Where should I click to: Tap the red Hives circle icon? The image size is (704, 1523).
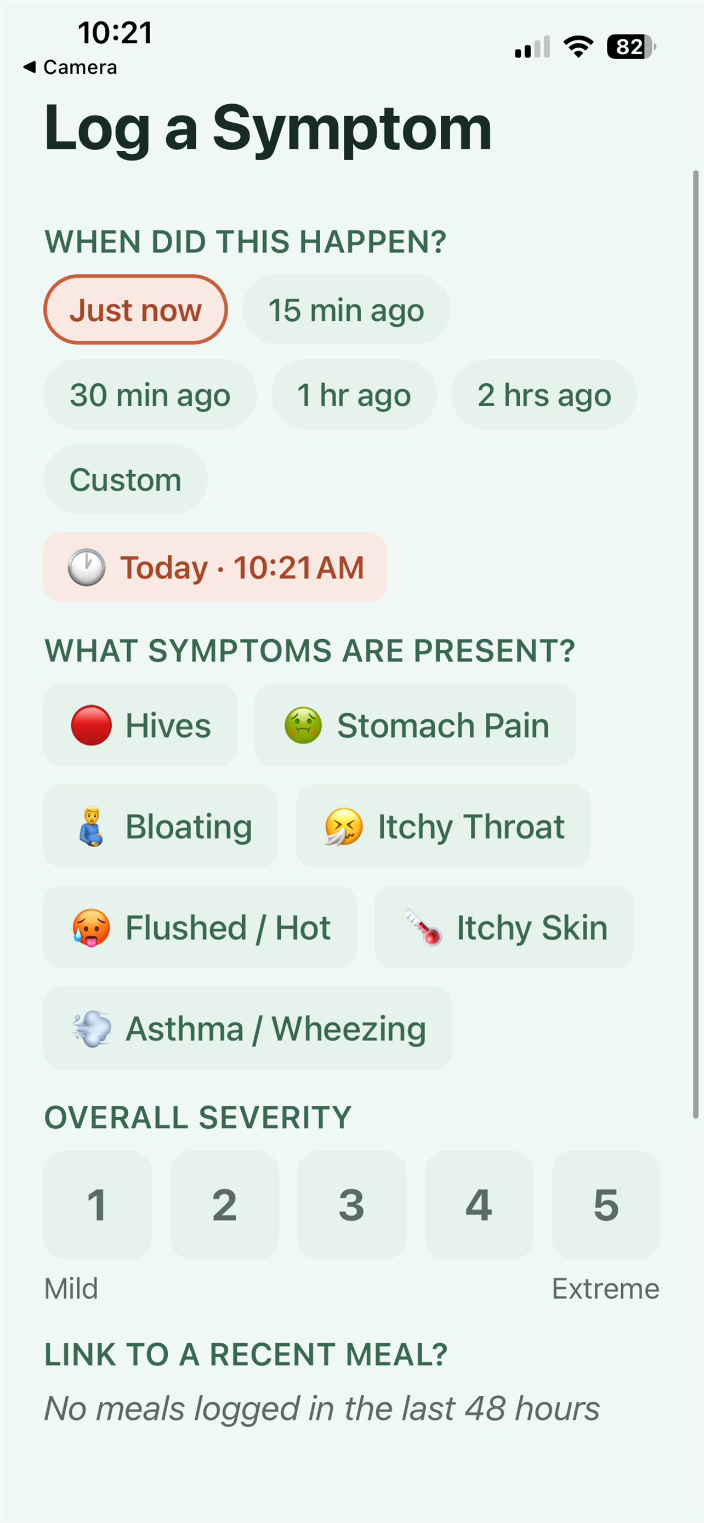click(91, 725)
